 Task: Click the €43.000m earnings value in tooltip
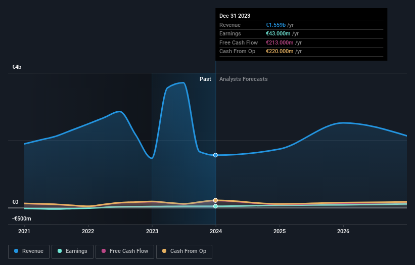[x=278, y=33]
